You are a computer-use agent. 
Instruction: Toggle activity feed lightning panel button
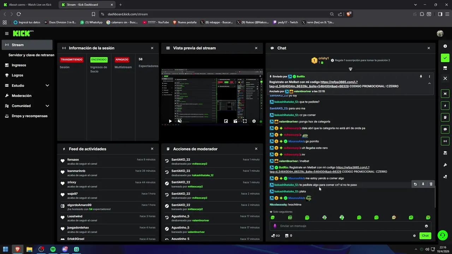pyautogui.click(x=445, y=105)
